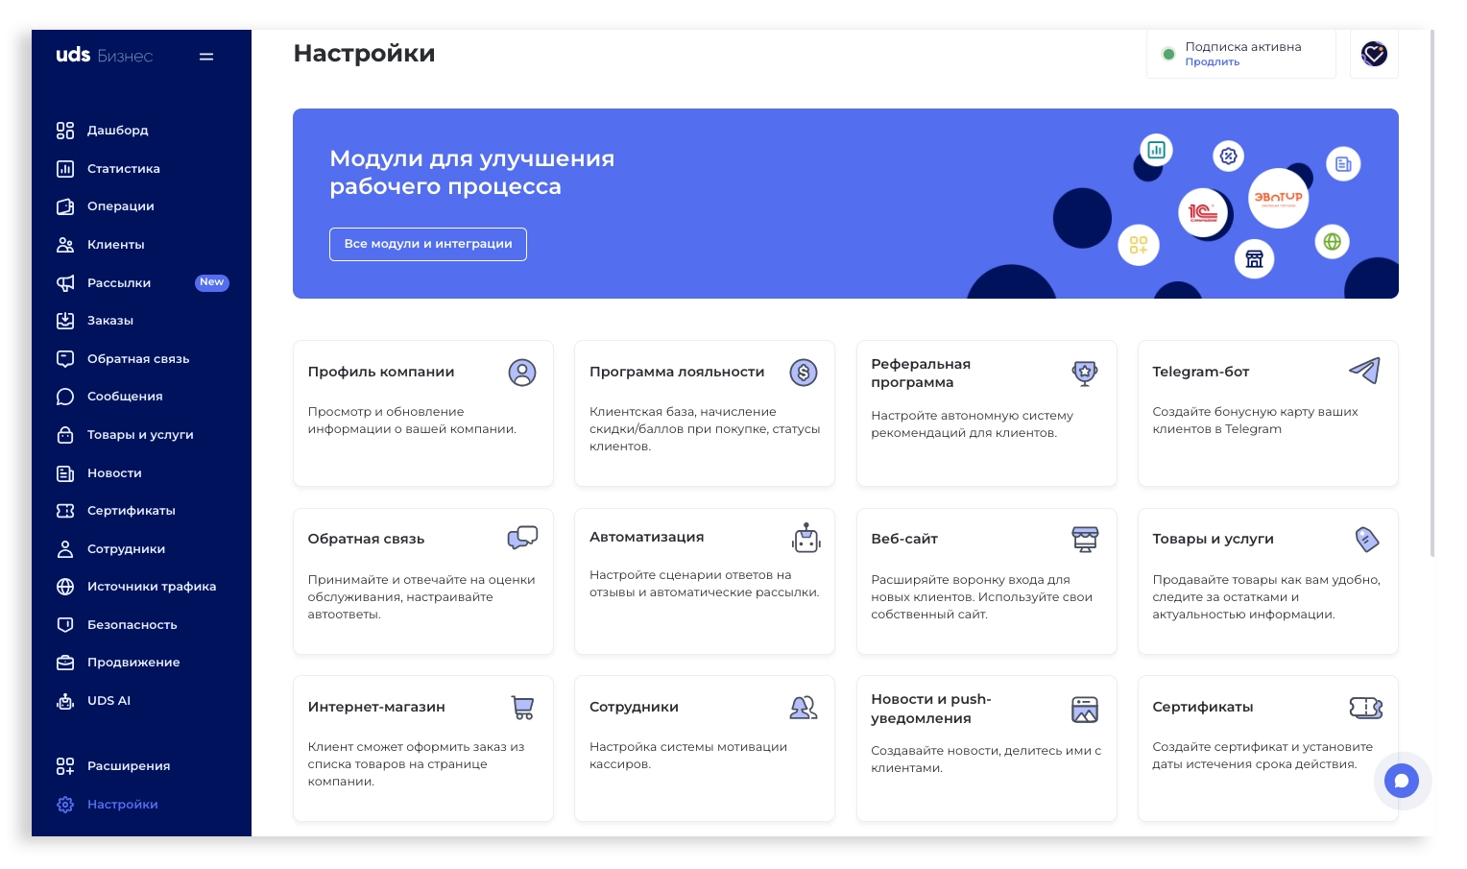The height and width of the screenshot is (869, 1467).
Task: Go to Рассылки in the sidebar
Action: (119, 283)
